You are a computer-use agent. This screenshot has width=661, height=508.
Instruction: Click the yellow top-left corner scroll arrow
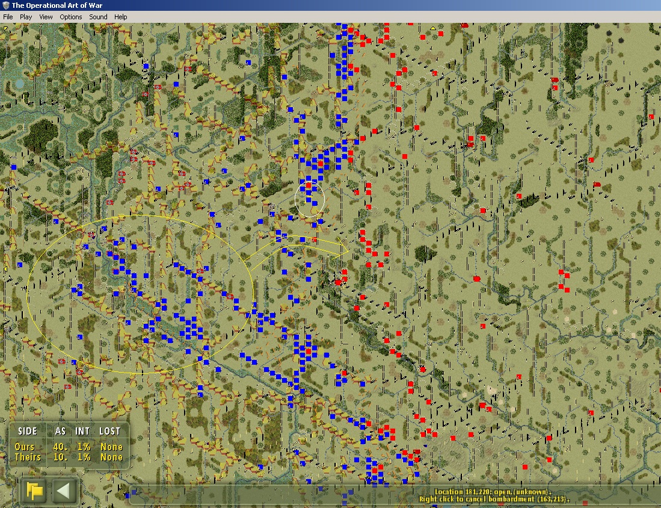pyautogui.click(x=5, y=28)
